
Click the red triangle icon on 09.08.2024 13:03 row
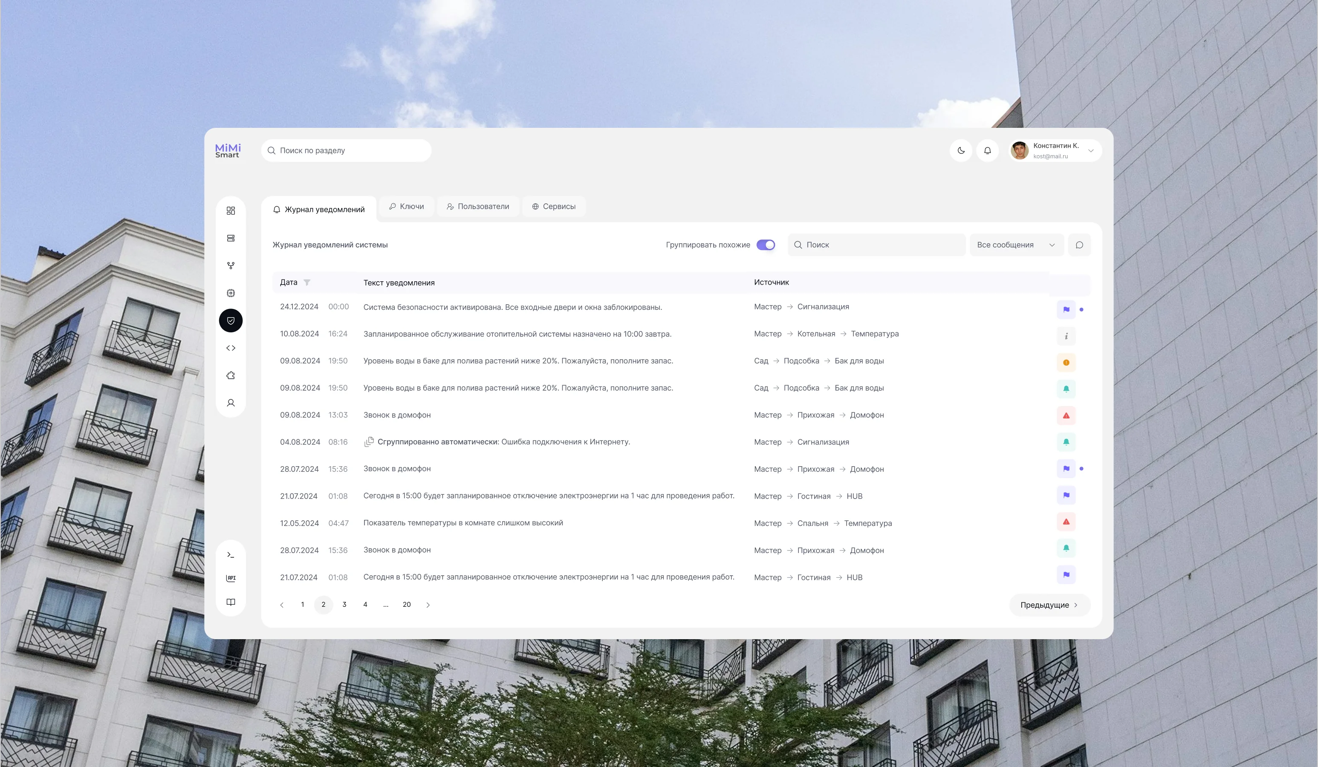click(1066, 415)
